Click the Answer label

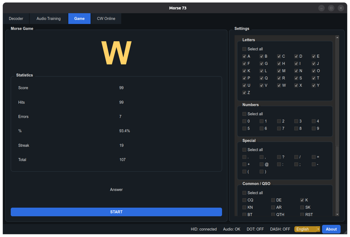pos(116,190)
